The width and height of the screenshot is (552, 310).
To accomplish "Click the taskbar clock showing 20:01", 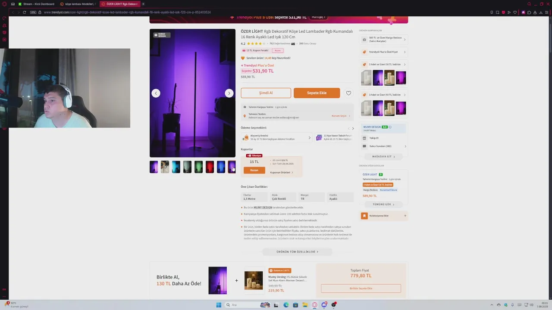I will click(541, 304).
